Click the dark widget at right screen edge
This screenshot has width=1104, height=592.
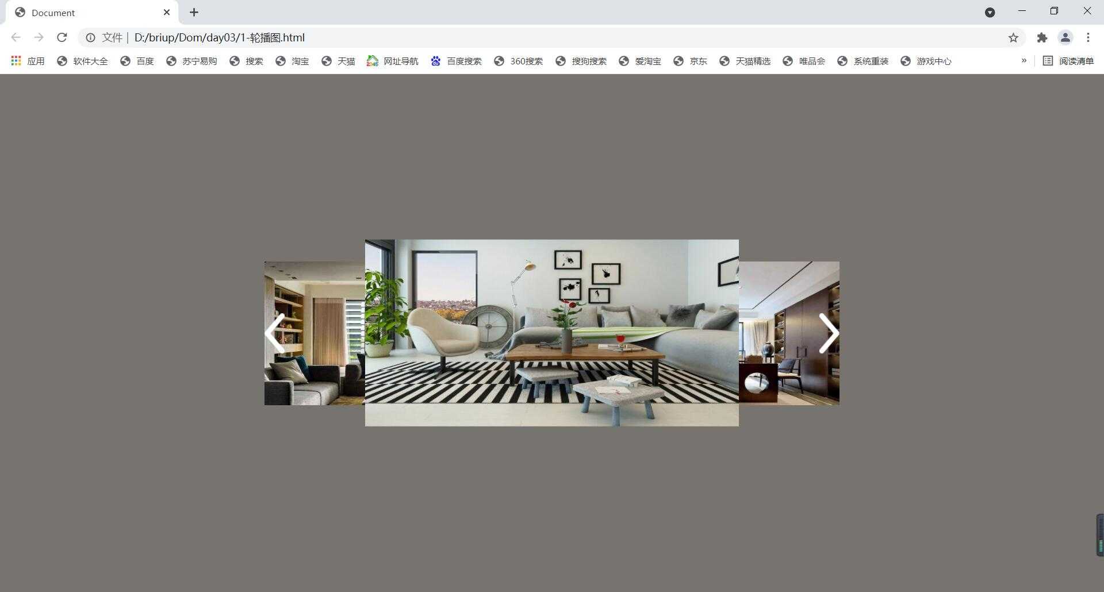pos(1100,535)
